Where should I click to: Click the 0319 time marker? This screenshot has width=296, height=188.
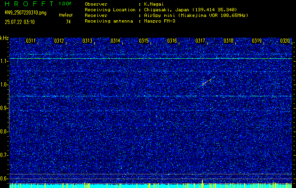point(257,41)
